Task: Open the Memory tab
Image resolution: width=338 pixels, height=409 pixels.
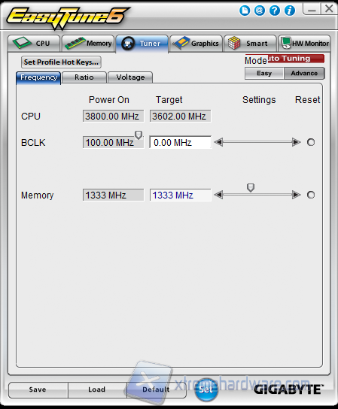Action: pos(88,44)
